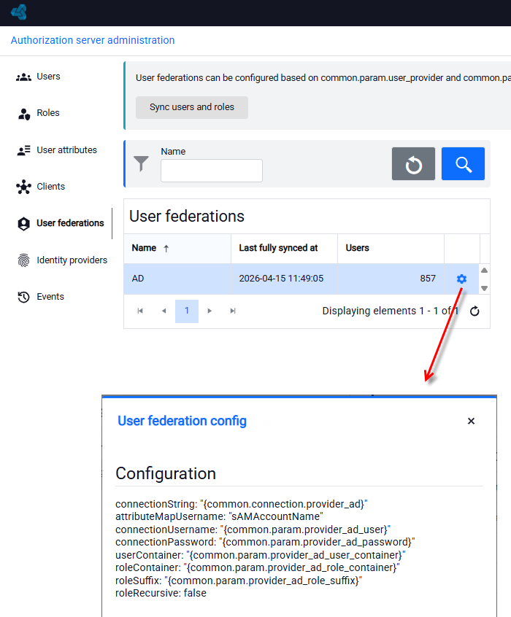This screenshot has height=617, width=511.
Task: Run search with blue magnifier button
Action: click(463, 163)
